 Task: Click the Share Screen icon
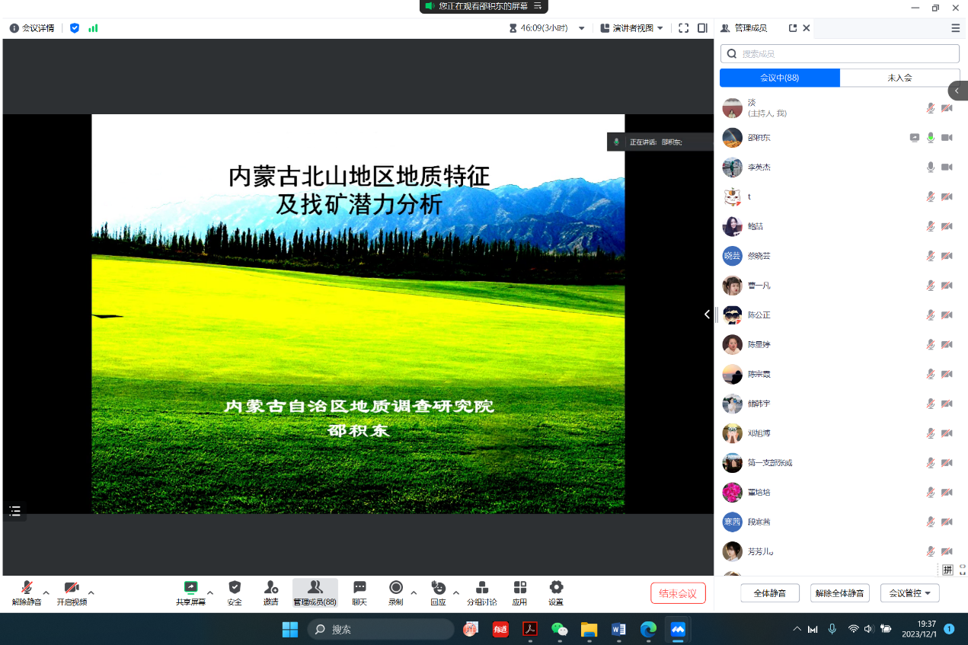click(x=190, y=589)
